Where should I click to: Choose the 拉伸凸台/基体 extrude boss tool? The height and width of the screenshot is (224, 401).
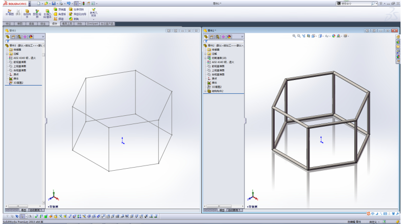click(47, 14)
